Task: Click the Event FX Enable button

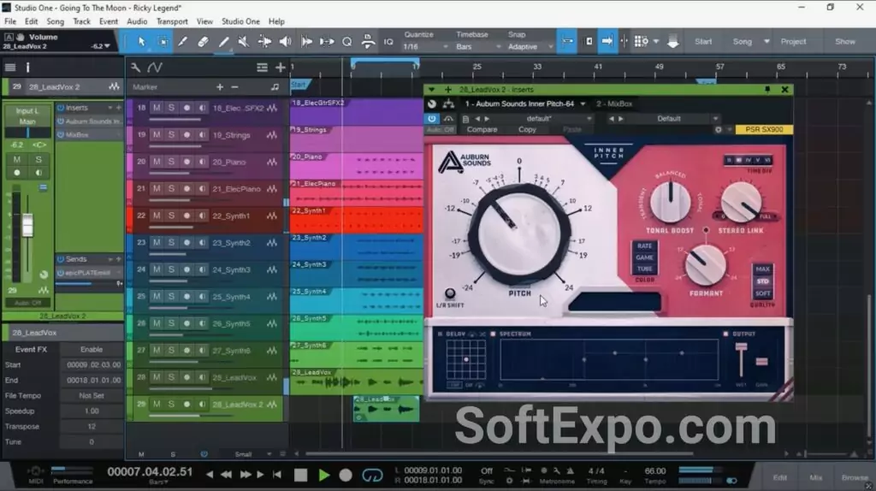Action: (91, 350)
